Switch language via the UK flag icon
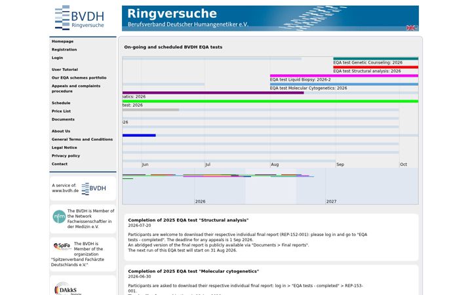Screen dimensions: 472x295 [410, 28]
